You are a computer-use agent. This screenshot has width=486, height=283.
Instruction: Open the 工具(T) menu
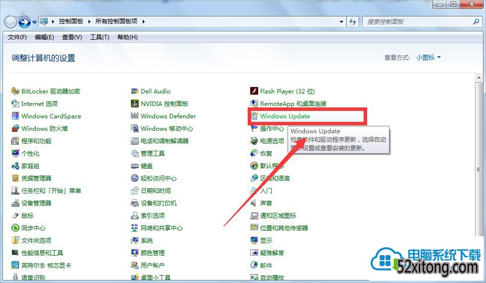[x=99, y=37]
